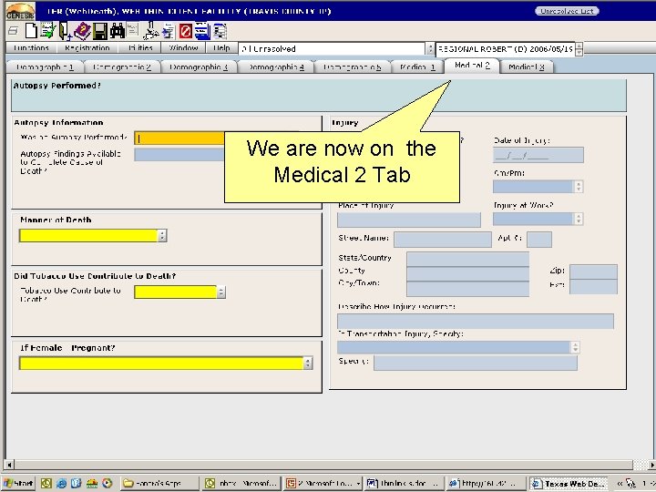Switch to the Demographic 3 tab

pyautogui.click(x=199, y=67)
